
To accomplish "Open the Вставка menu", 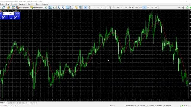I will (14, 4).
